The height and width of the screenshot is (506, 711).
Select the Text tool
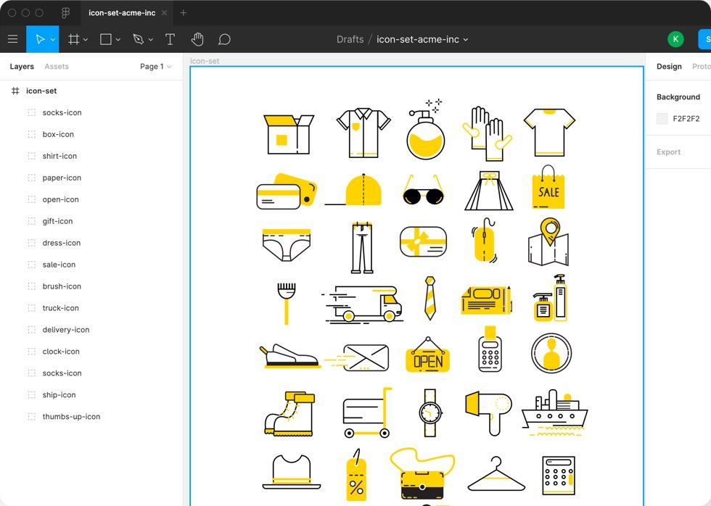(x=170, y=39)
